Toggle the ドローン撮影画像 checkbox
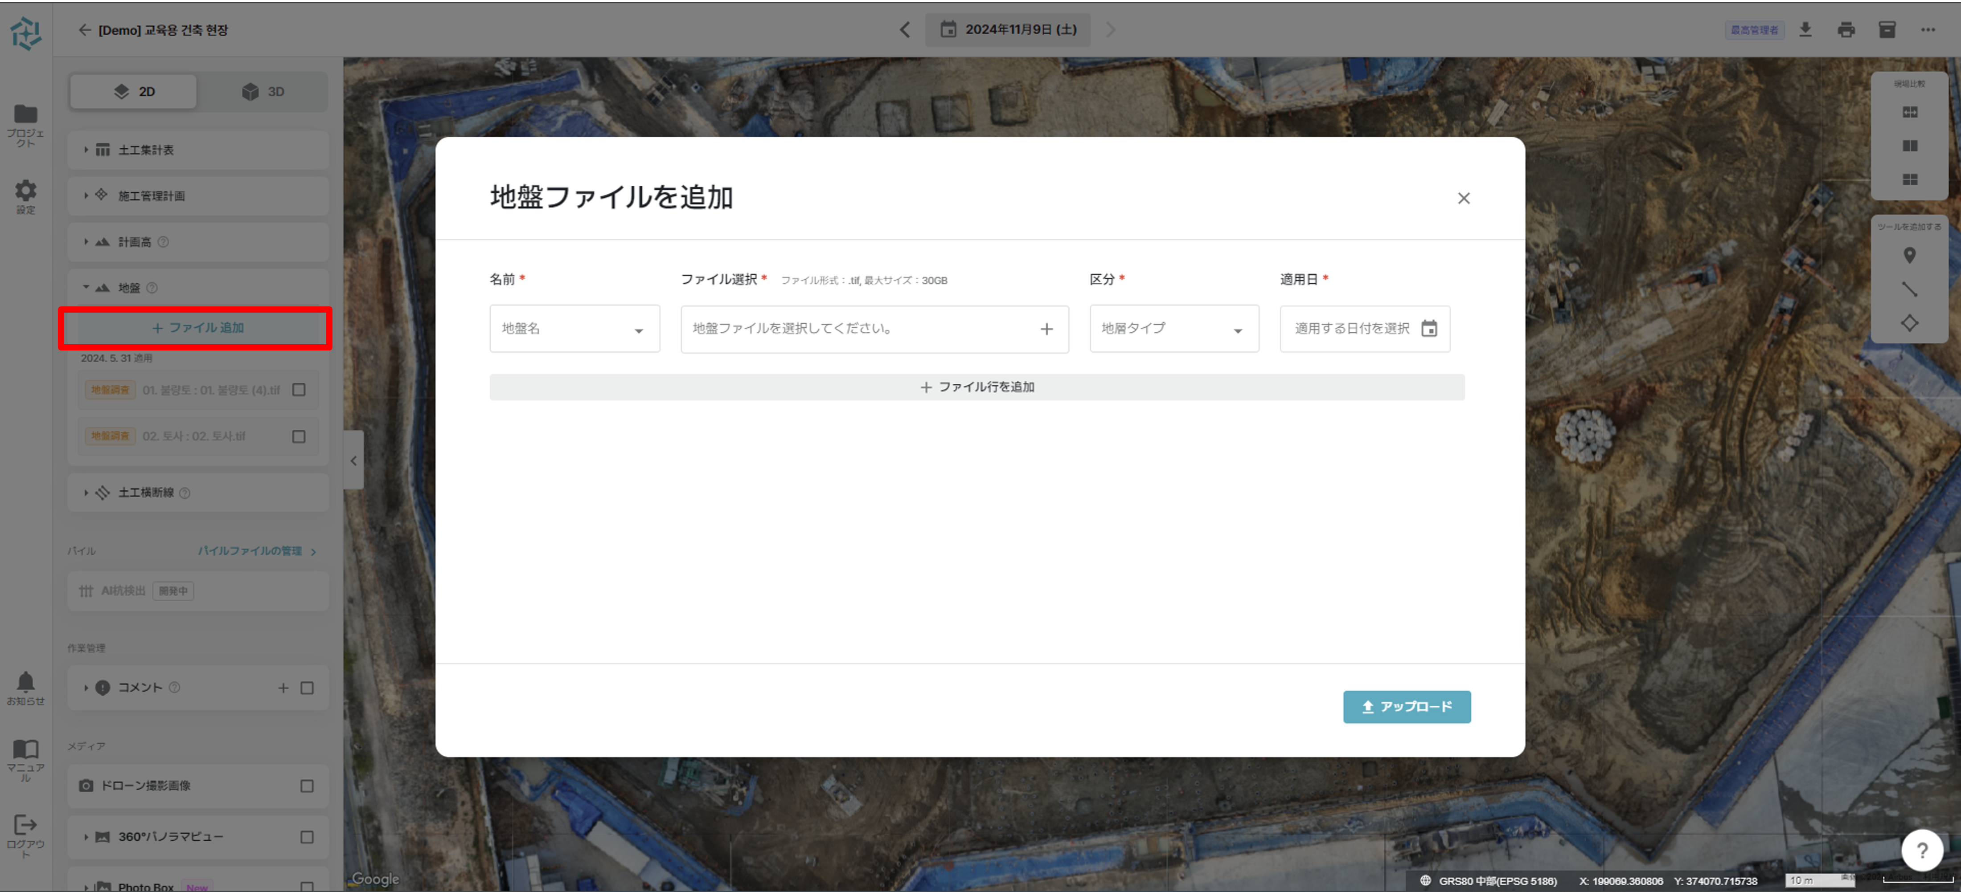The width and height of the screenshot is (1961, 892). 306,786
